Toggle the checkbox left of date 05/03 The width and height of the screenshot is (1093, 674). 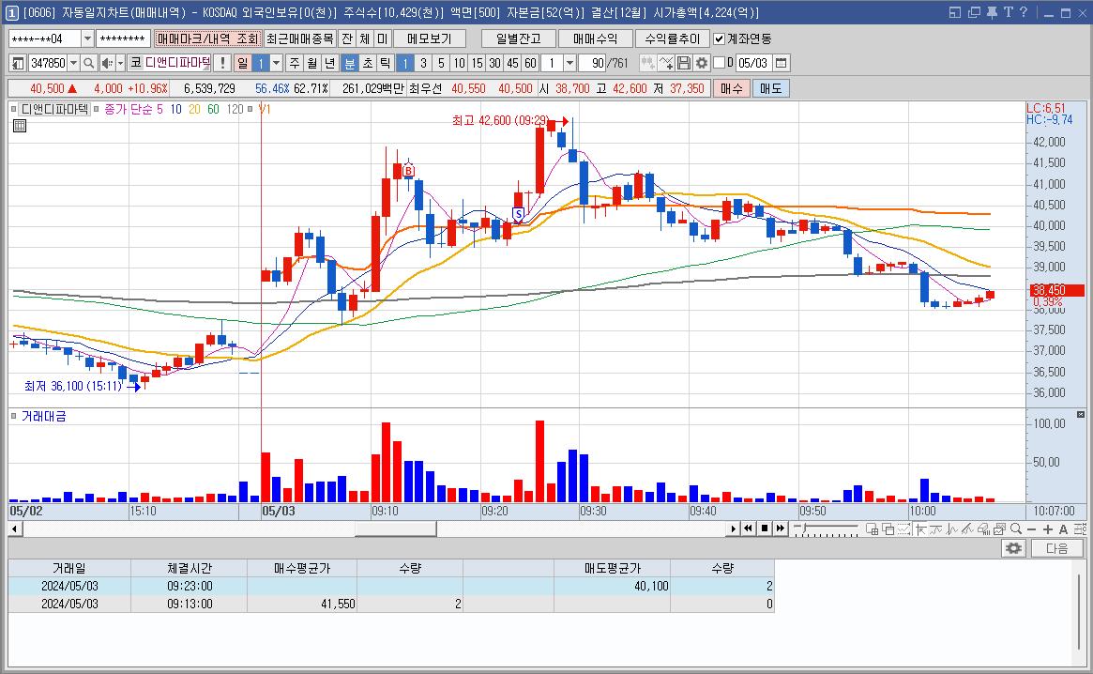[x=720, y=64]
